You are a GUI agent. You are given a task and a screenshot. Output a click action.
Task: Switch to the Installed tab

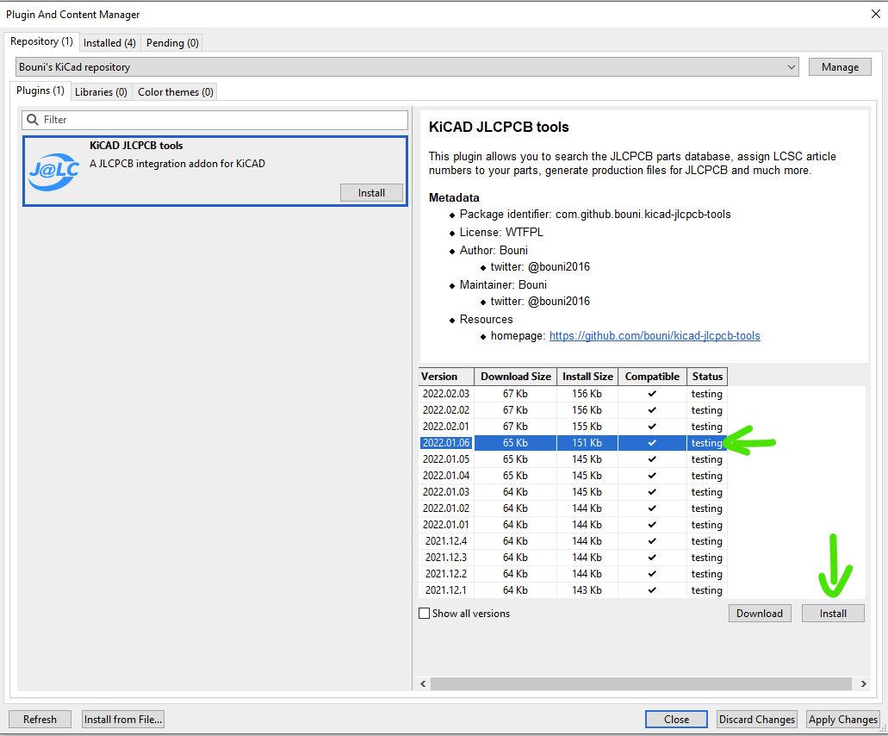click(x=109, y=42)
